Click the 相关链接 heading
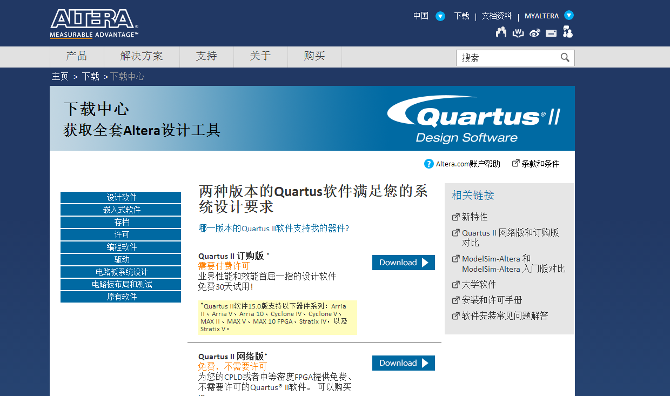Viewport: 670px width, 396px height. 473,196
